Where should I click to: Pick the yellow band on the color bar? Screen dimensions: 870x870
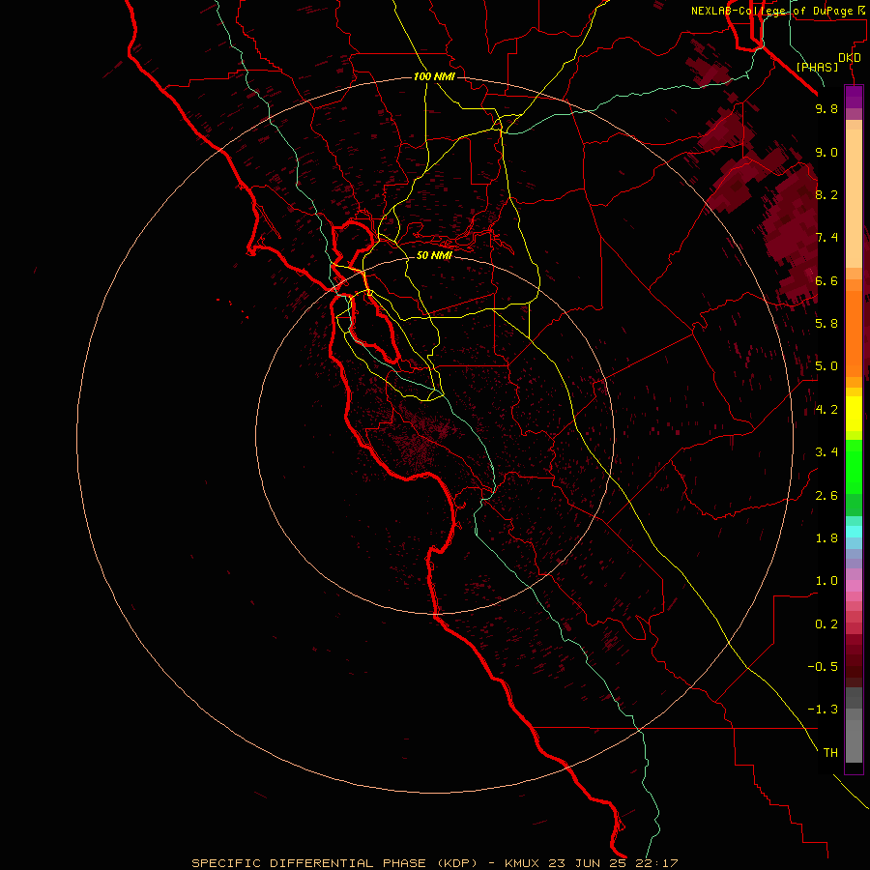[x=854, y=414]
